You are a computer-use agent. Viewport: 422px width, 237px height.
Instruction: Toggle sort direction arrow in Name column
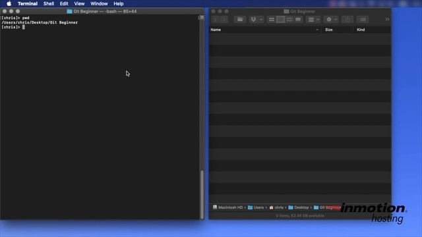[x=317, y=30]
